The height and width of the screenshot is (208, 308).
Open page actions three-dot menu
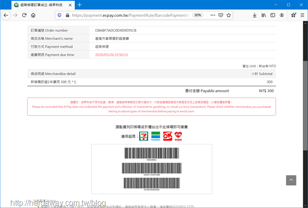[x=213, y=15]
